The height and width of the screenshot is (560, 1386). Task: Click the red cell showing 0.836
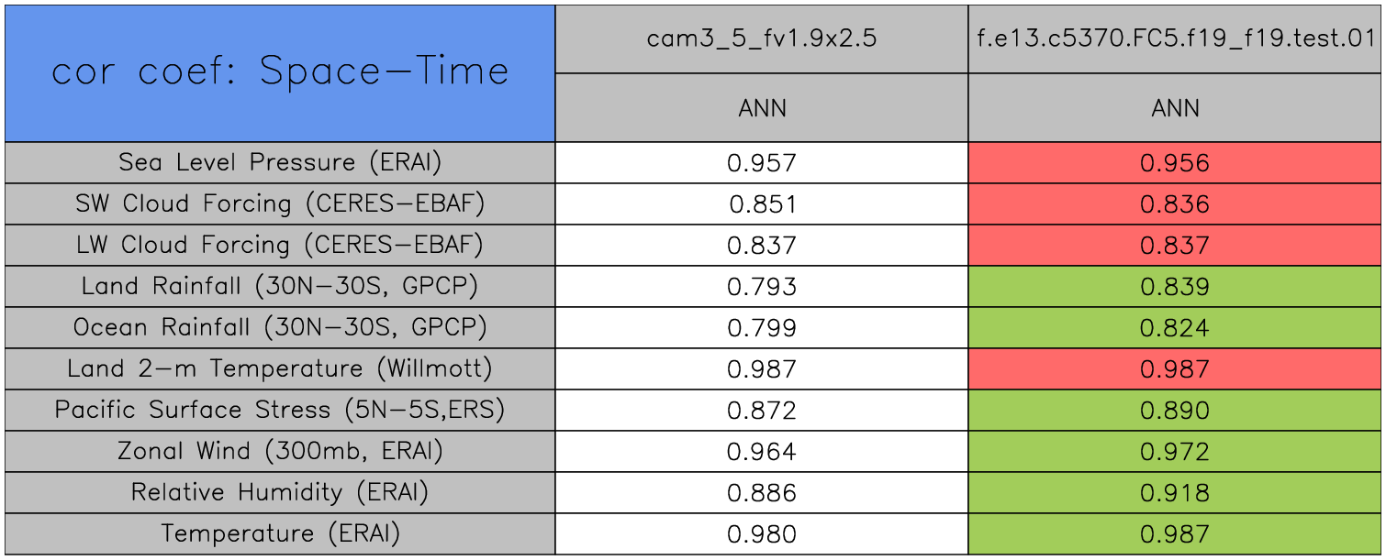1175,204
